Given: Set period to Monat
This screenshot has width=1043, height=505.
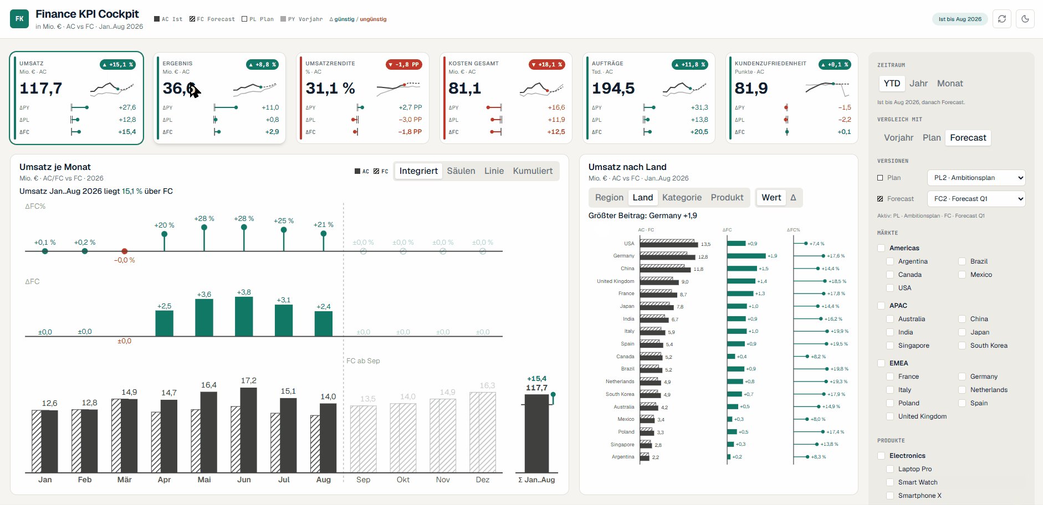Looking at the screenshot, I should [x=950, y=84].
